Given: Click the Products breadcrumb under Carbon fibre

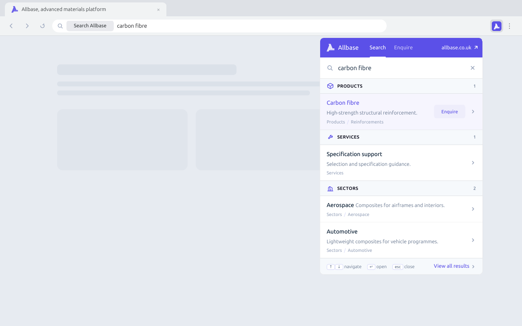Looking at the screenshot, I should (336, 122).
